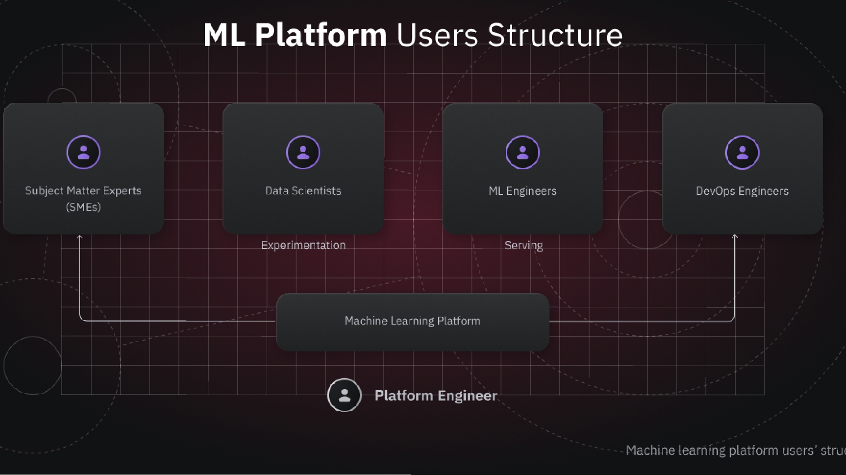This screenshot has height=475, width=846.
Task: Click the Data Scientists user icon
Action: 303,152
